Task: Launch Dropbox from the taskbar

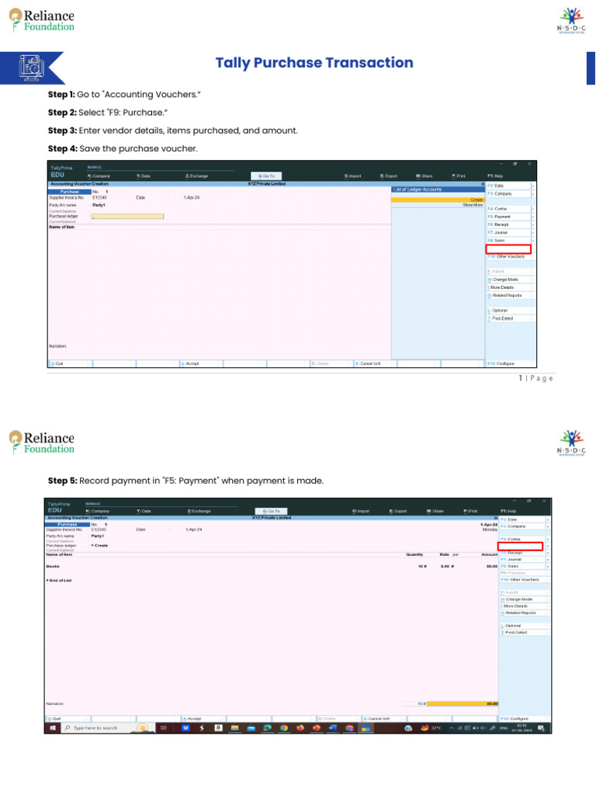Action: click(185, 728)
